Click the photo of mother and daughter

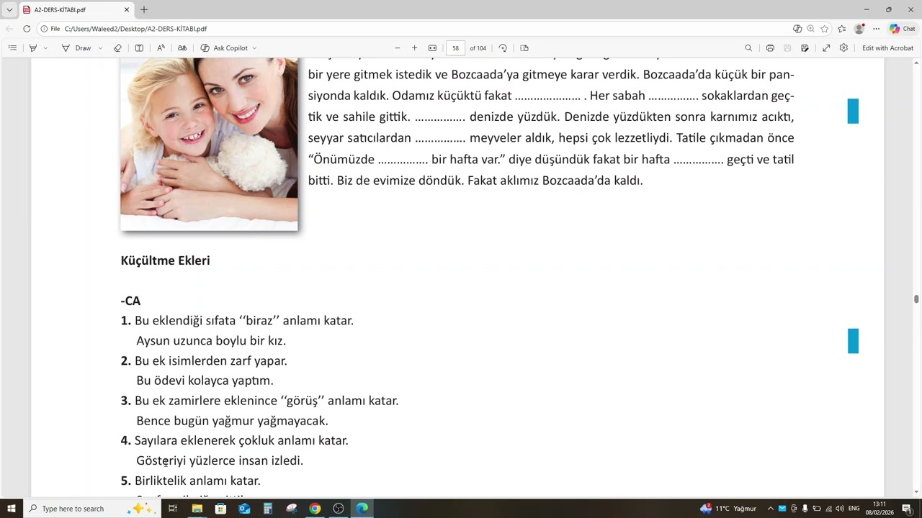[x=209, y=144]
